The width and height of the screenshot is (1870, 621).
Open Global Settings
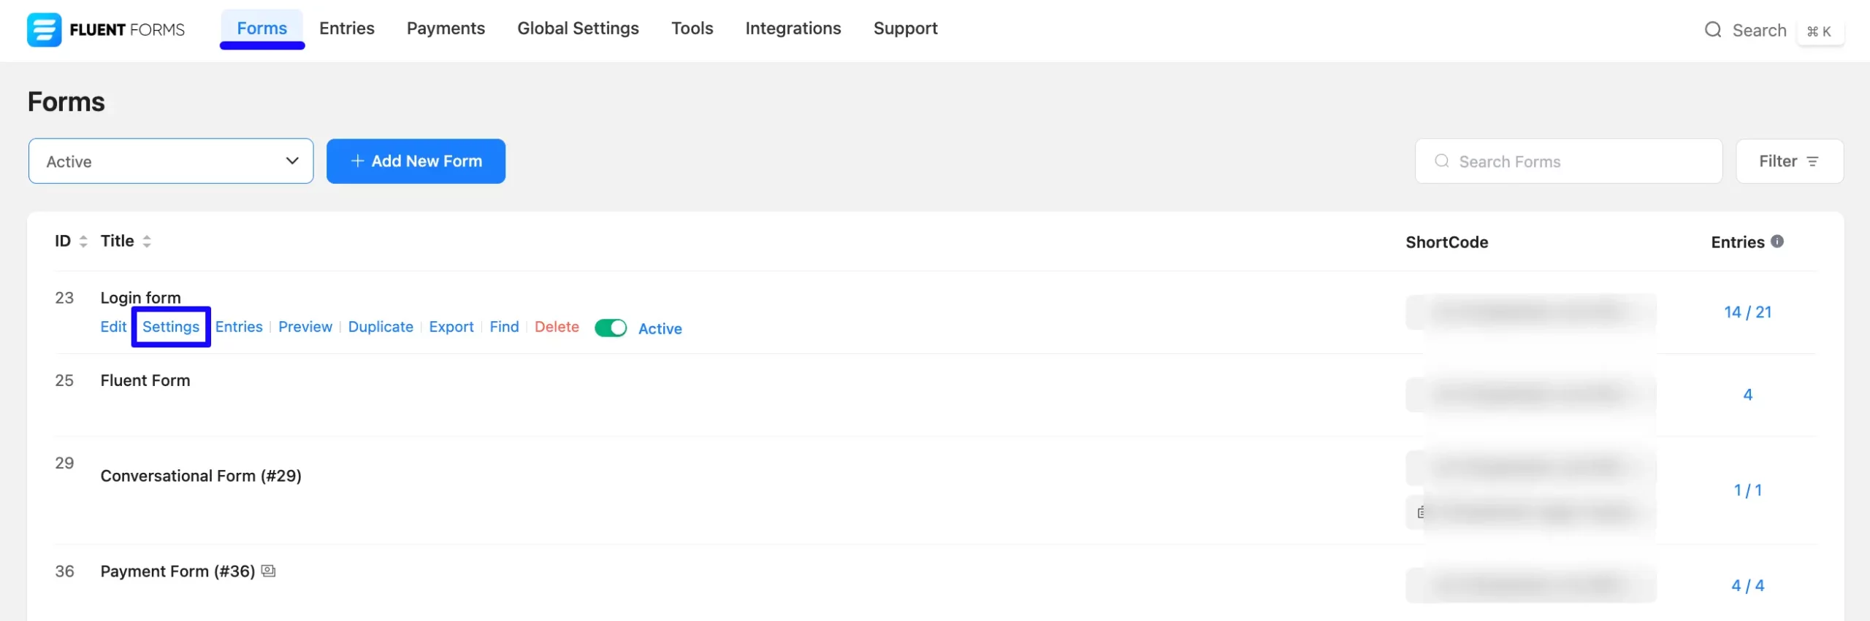(578, 28)
